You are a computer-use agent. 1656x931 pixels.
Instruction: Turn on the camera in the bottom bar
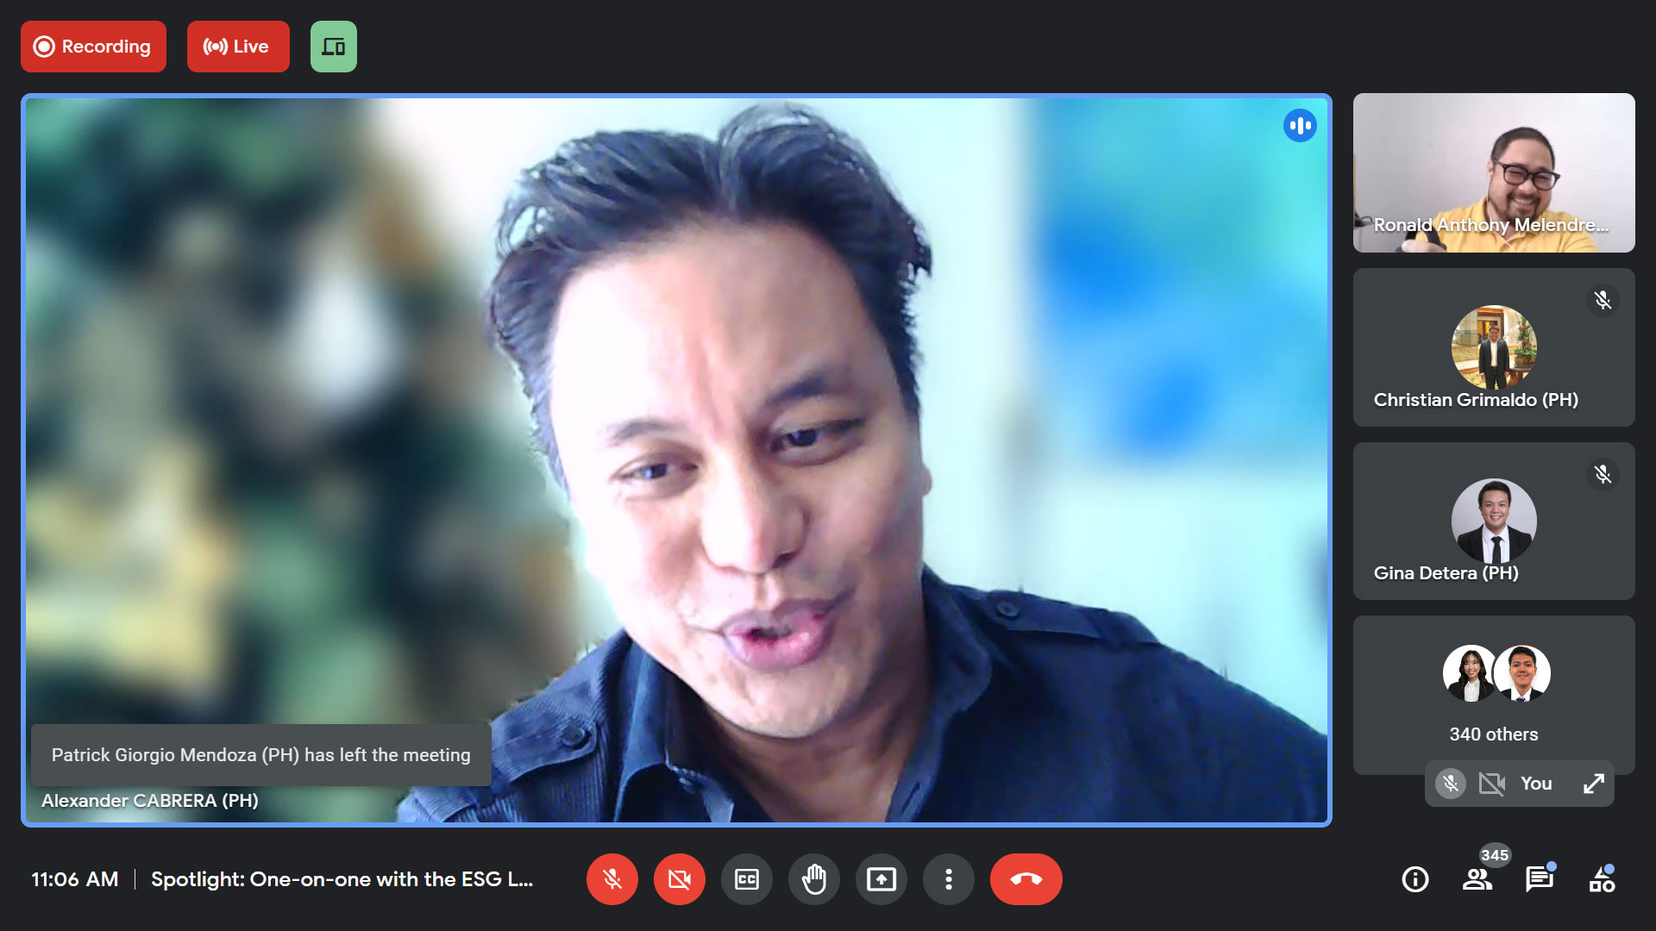679,879
